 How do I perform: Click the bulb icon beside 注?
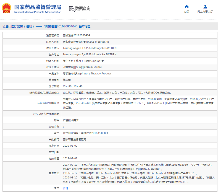coord(55,188)
